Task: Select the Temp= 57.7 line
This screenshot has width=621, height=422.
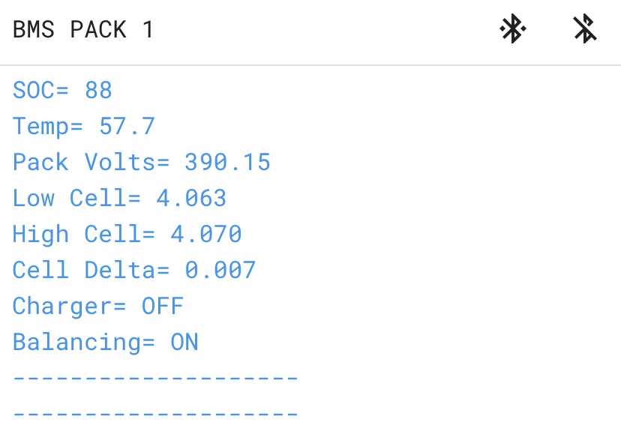Action: click(x=83, y=126)
